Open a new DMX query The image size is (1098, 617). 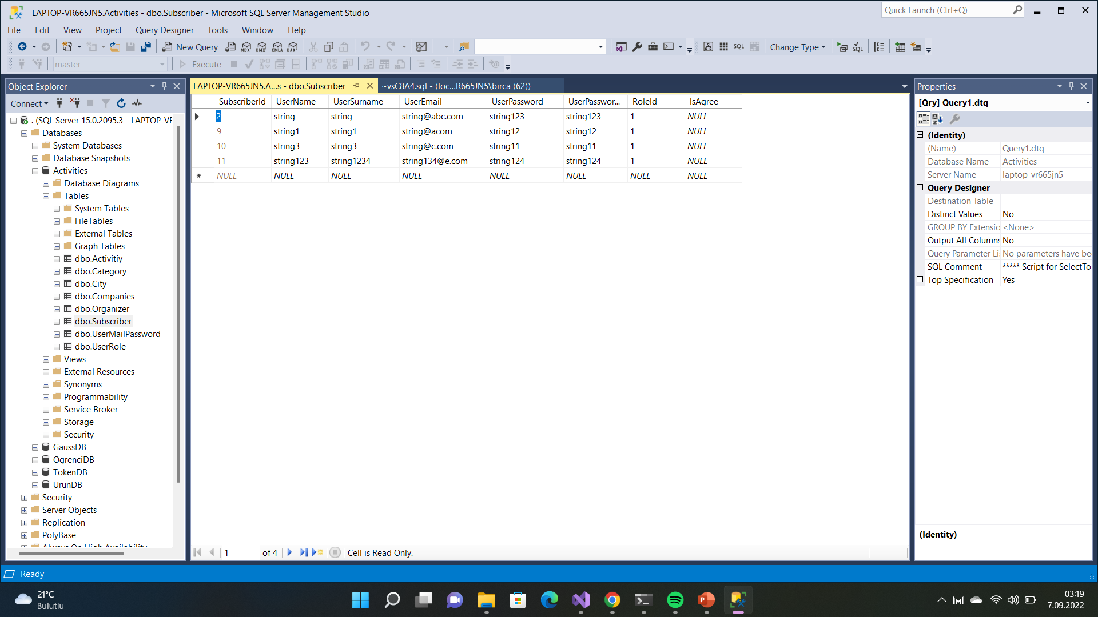click(x=262, y=47)
